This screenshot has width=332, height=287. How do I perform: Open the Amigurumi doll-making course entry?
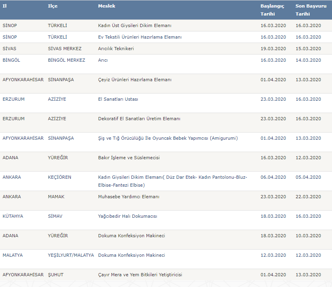[x=168, y=138]
